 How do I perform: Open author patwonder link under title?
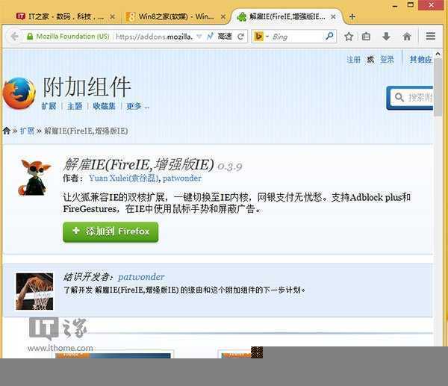(x=182, y=178)
